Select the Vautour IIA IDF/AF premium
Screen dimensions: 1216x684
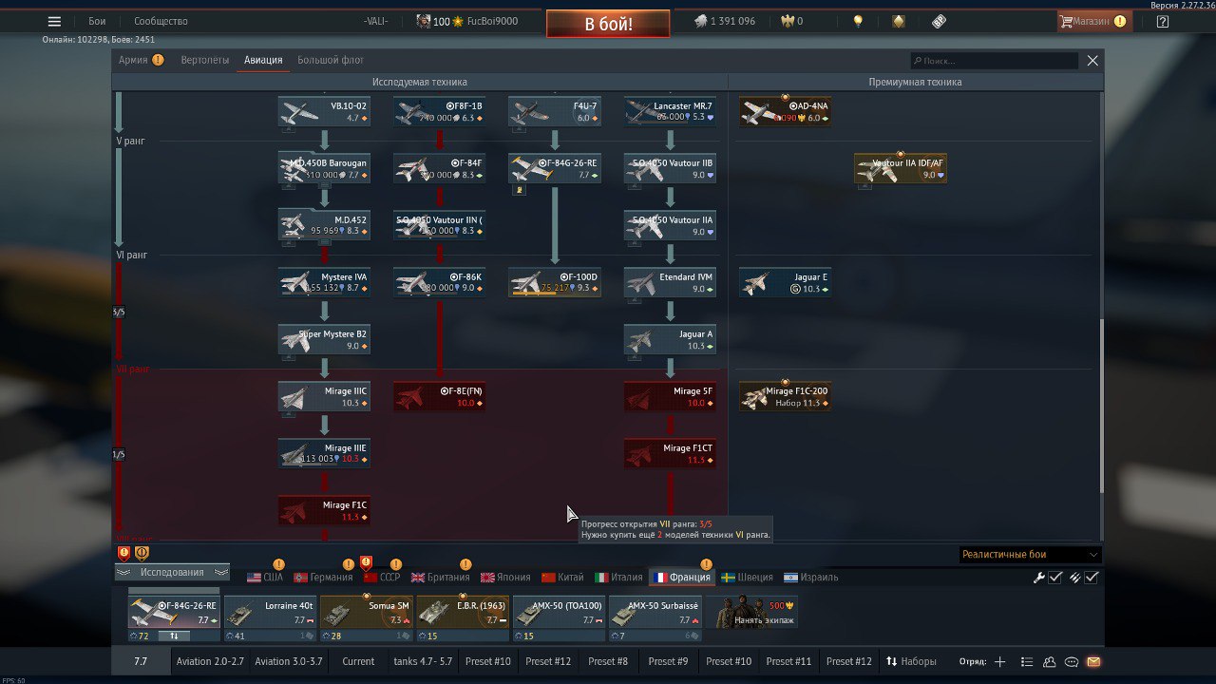901,169
